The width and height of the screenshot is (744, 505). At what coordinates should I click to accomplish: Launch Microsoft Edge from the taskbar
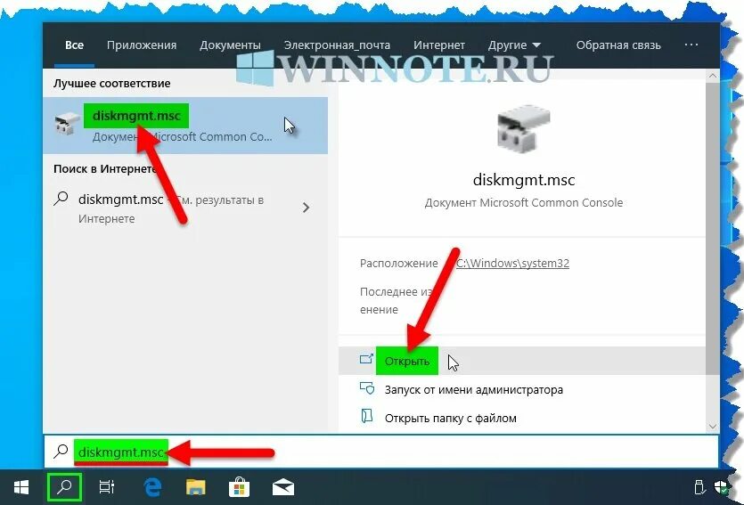[152, 487]
